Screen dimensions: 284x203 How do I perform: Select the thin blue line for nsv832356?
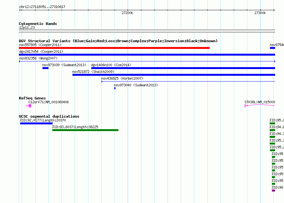(147, 61)
